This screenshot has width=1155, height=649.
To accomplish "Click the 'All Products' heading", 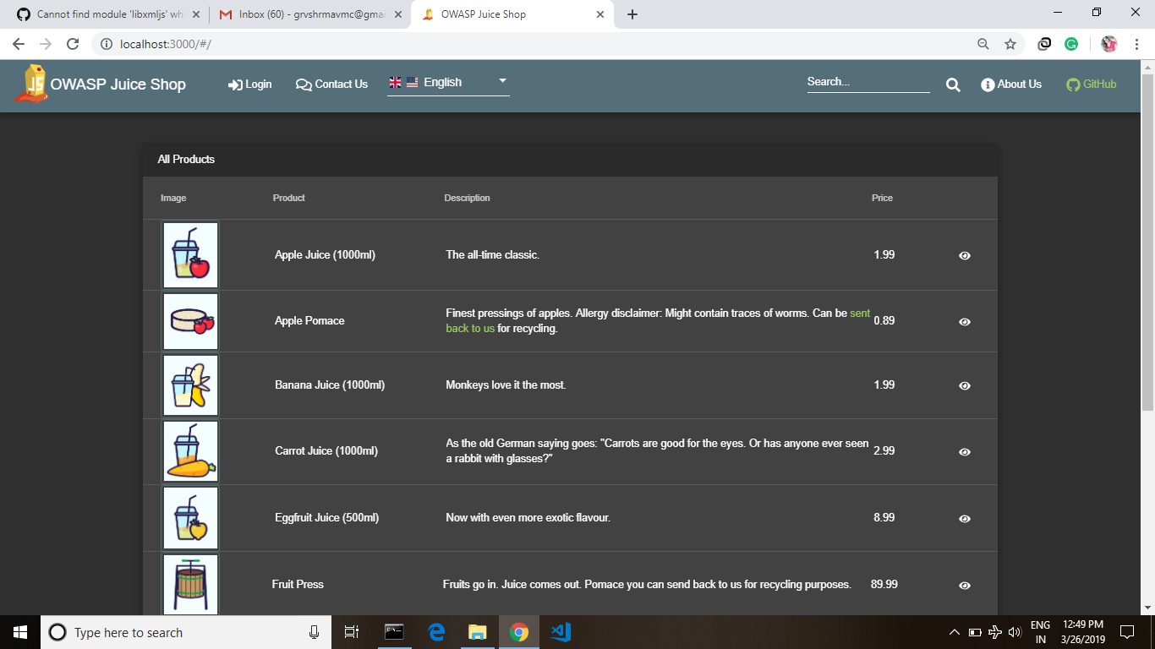I will (186, 159).
